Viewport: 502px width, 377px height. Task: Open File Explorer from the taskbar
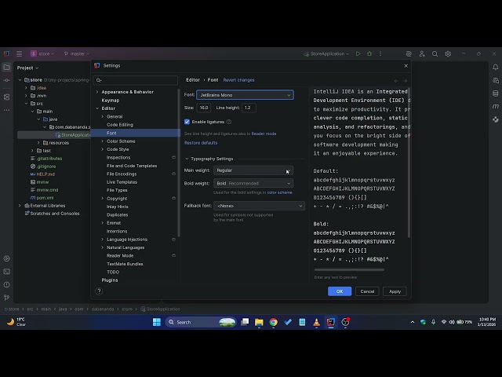pyautogui.click(x=259, y=322)
